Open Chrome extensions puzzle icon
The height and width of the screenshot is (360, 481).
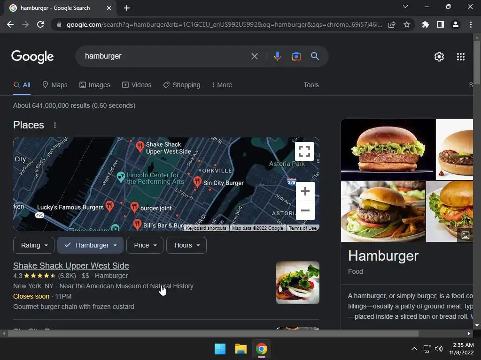tap(426, 24)
